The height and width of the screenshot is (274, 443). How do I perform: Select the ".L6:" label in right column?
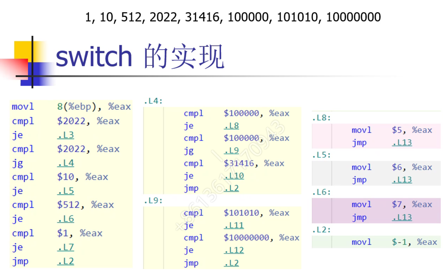point(321,192)
